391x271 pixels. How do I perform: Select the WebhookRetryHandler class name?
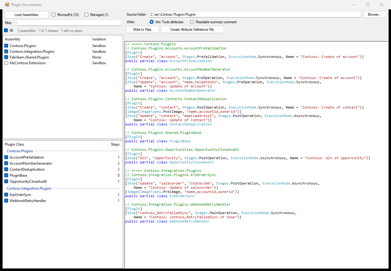pos(28,201)
